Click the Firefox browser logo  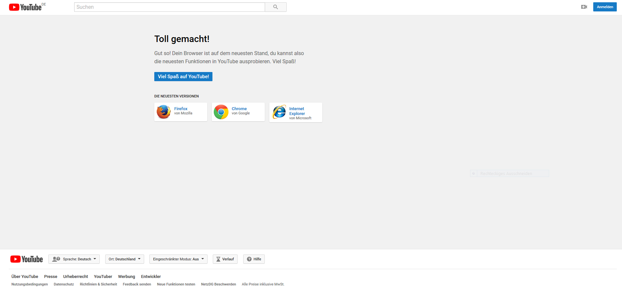click(x=164, y=112)
